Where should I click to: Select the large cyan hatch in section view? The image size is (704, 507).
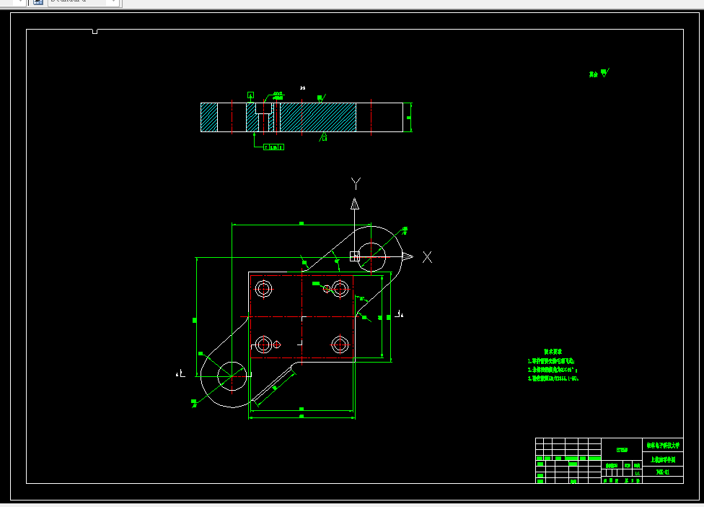[318, 117]
